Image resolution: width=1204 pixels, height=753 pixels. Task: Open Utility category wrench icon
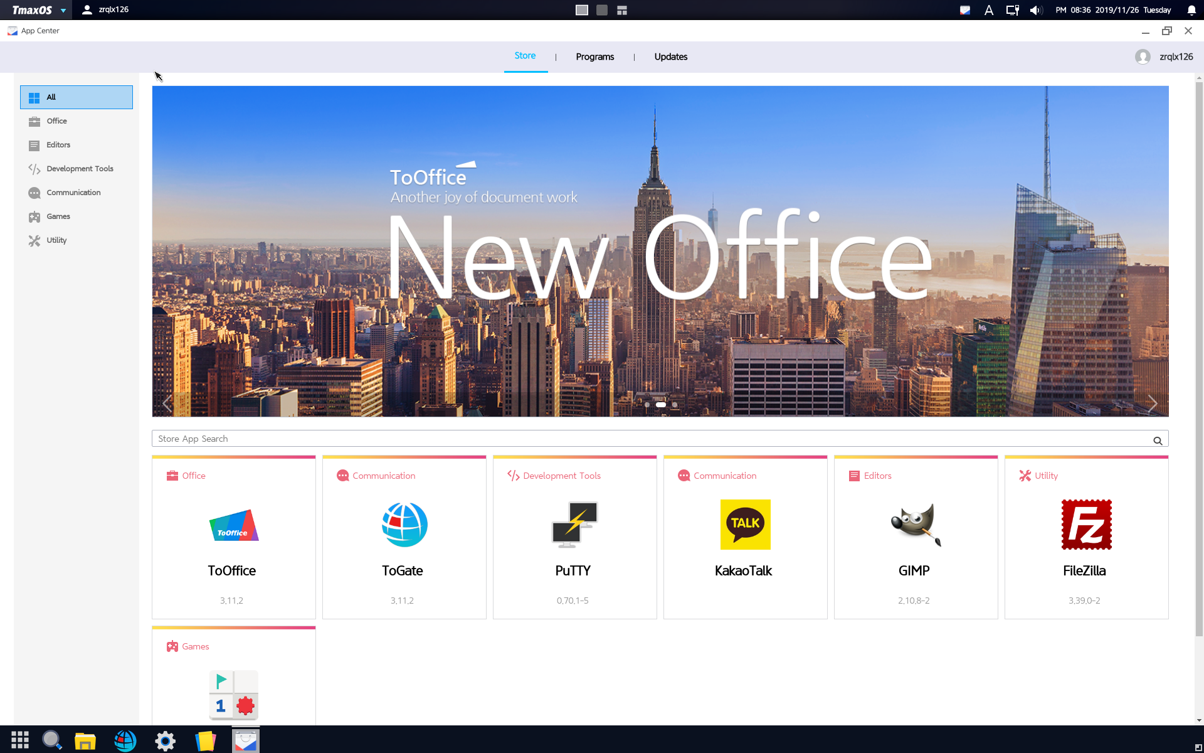tap(34, 240)
